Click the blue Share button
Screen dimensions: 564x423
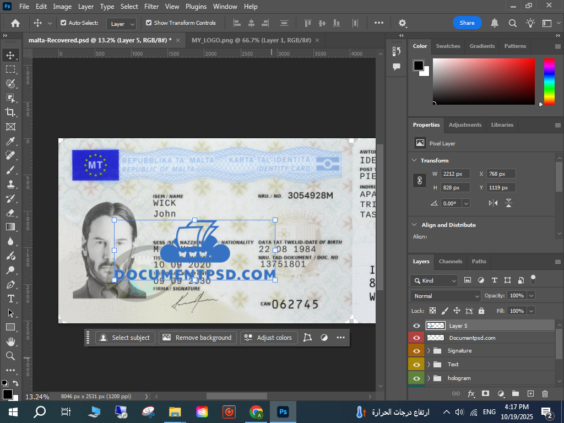tap(467, 23)
